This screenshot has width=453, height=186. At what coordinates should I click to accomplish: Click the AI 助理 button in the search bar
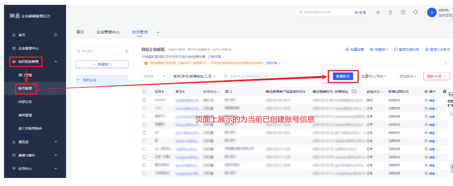(x=360, y=12)
